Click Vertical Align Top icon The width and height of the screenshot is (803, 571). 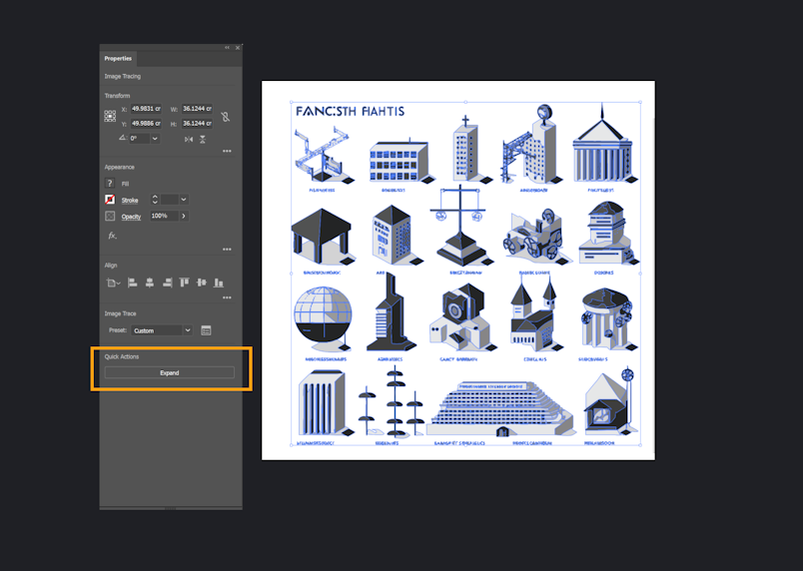coord(185,283)
